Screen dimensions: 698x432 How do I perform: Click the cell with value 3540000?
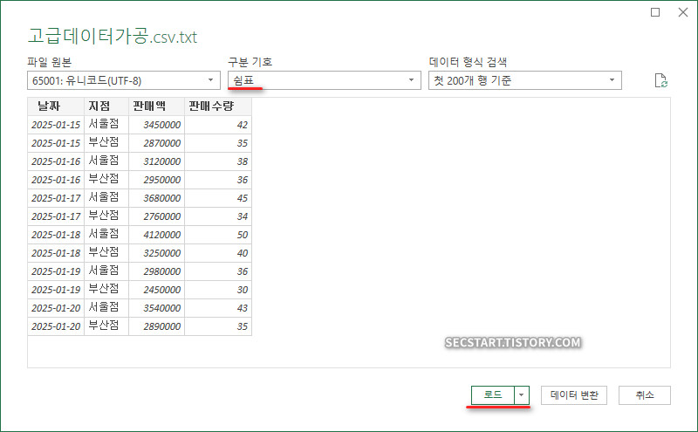coord(157,308)
